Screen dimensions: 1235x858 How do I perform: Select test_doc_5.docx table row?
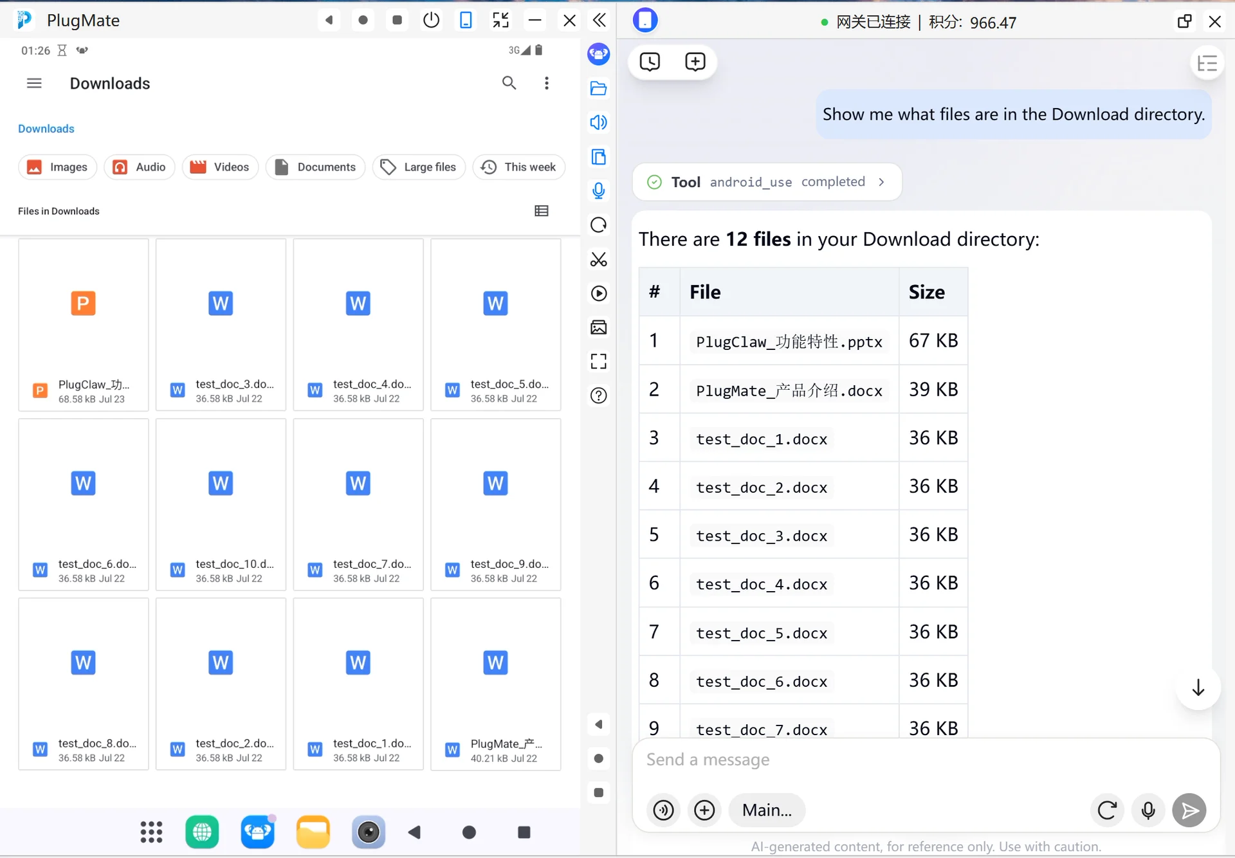803,632
